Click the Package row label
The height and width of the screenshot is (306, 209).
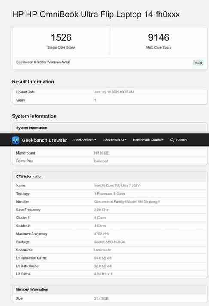pos(23,242)
